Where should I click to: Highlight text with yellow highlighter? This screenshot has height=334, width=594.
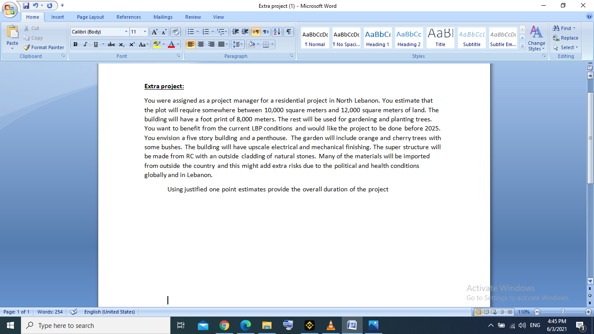click(157, 44)
